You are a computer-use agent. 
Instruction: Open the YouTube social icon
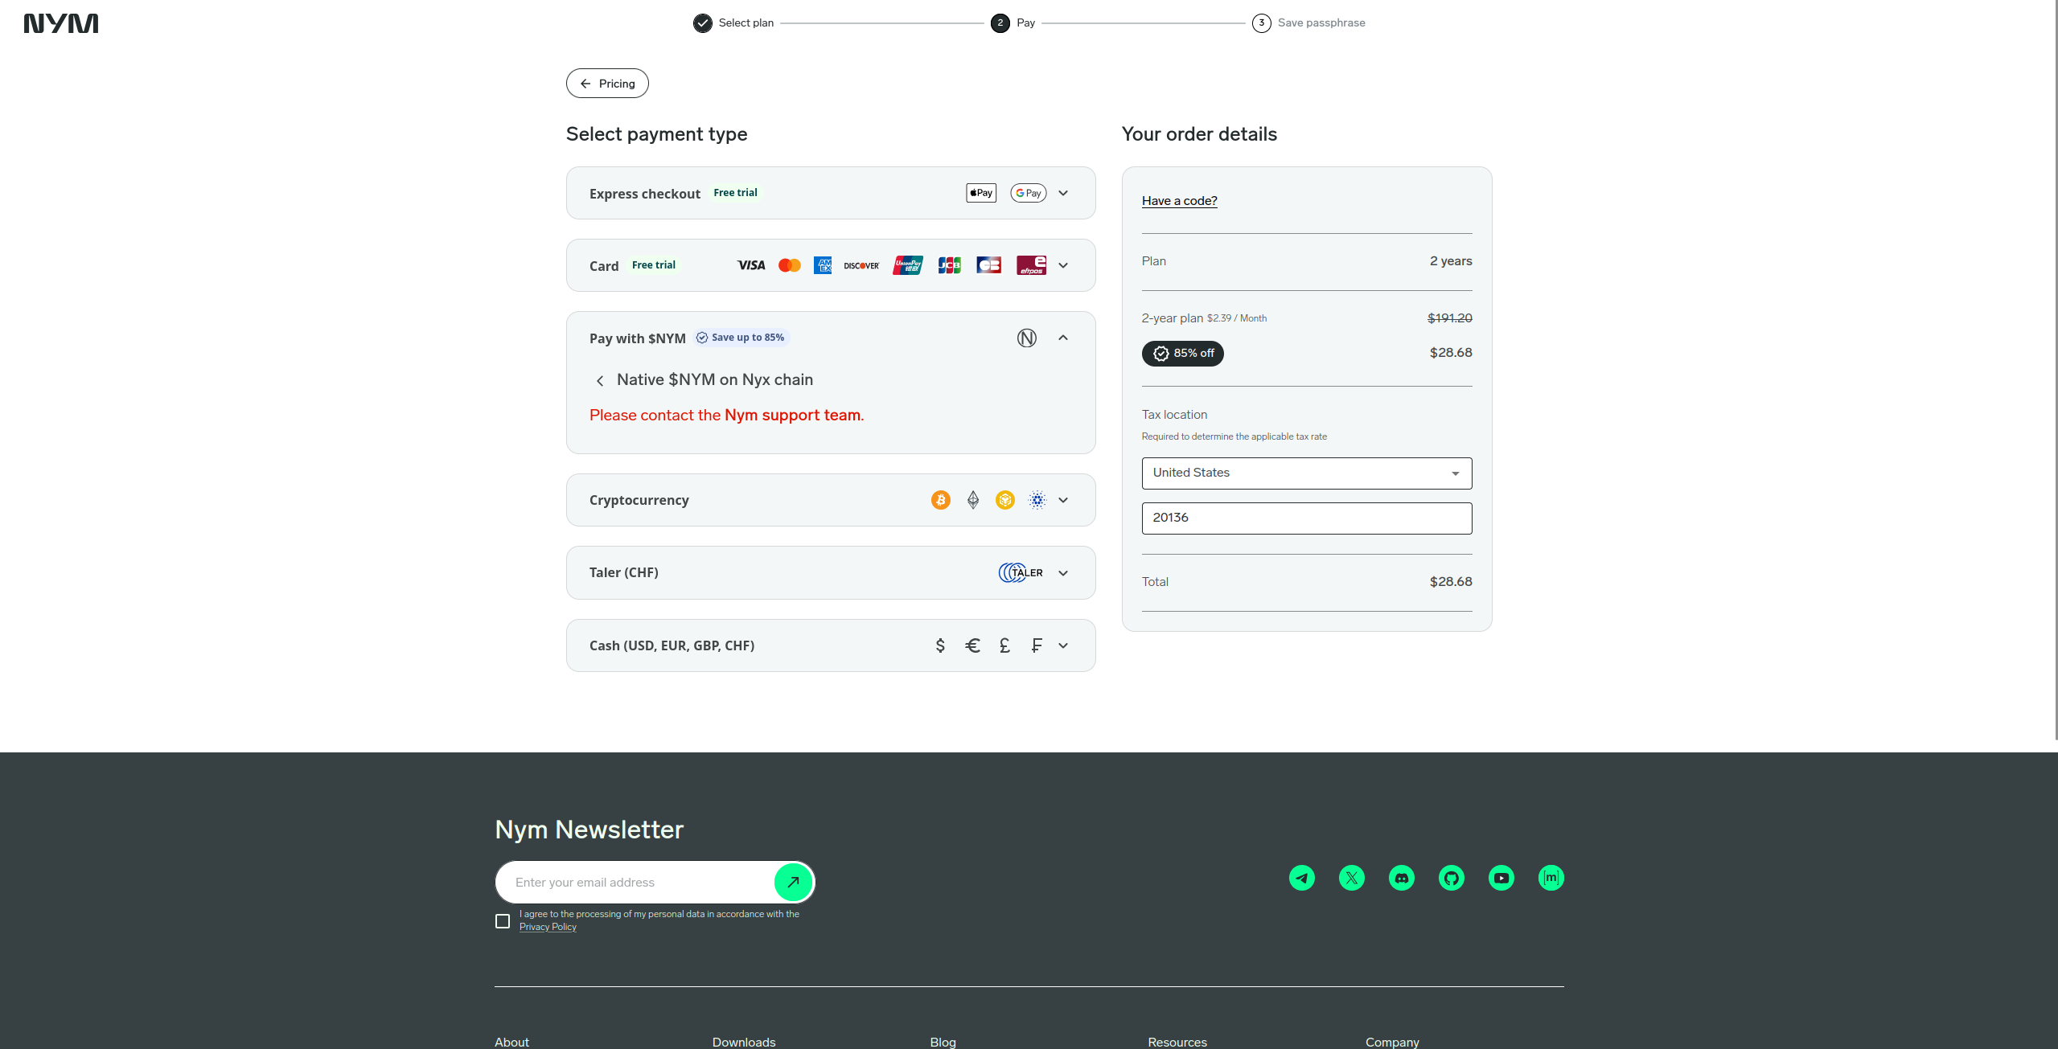tap(1501, 878)
